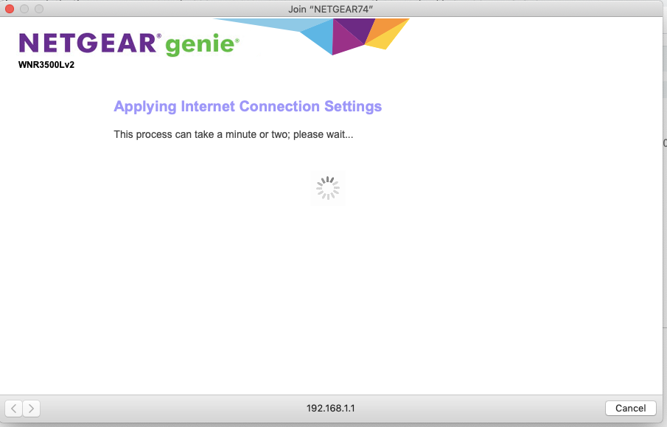The image size is (667, 427).
Task: Click the Applying Internet Connection Settings heading
Action: (248, 106)
